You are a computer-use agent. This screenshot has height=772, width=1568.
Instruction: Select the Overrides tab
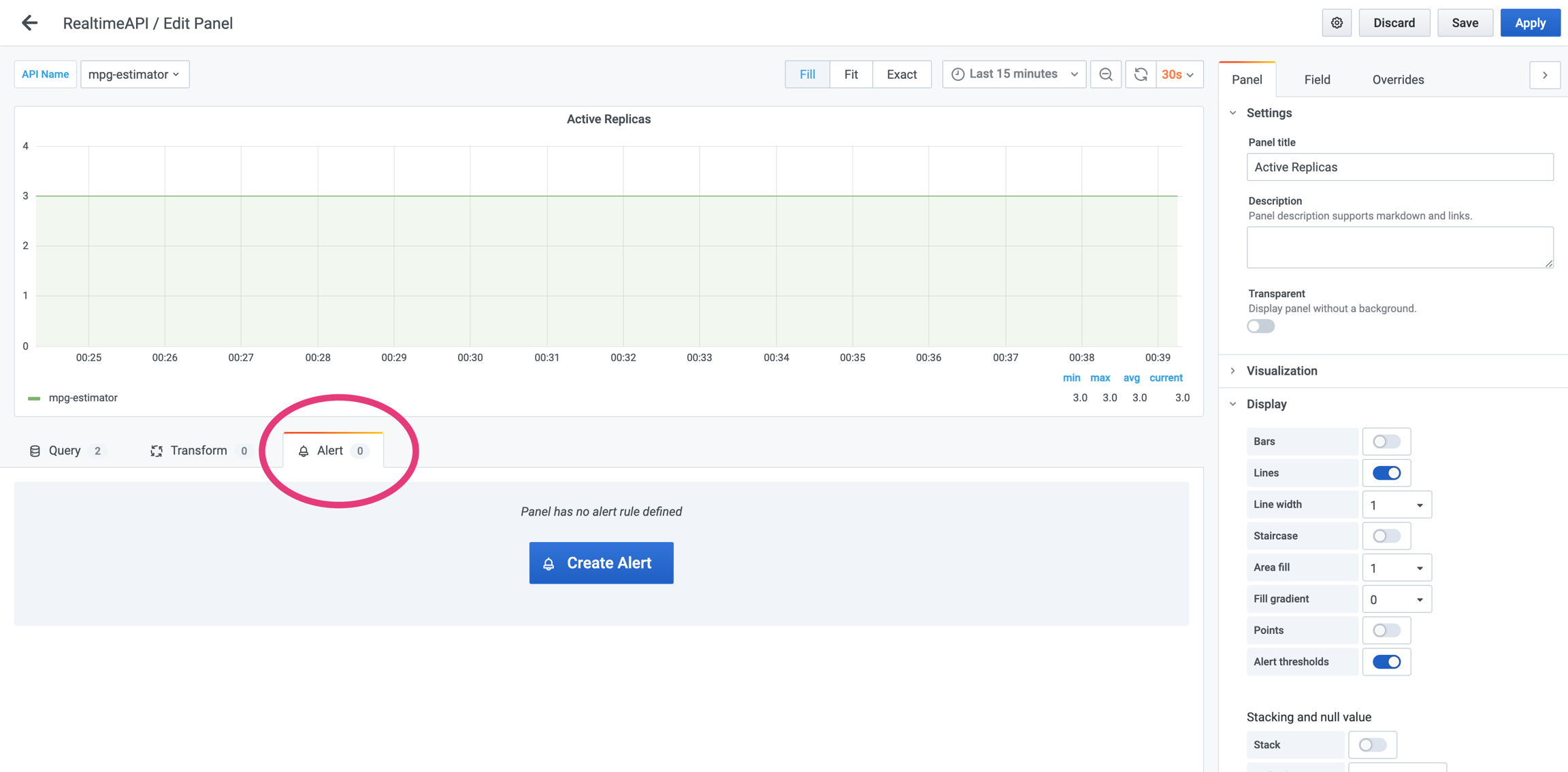[1398, 80]
